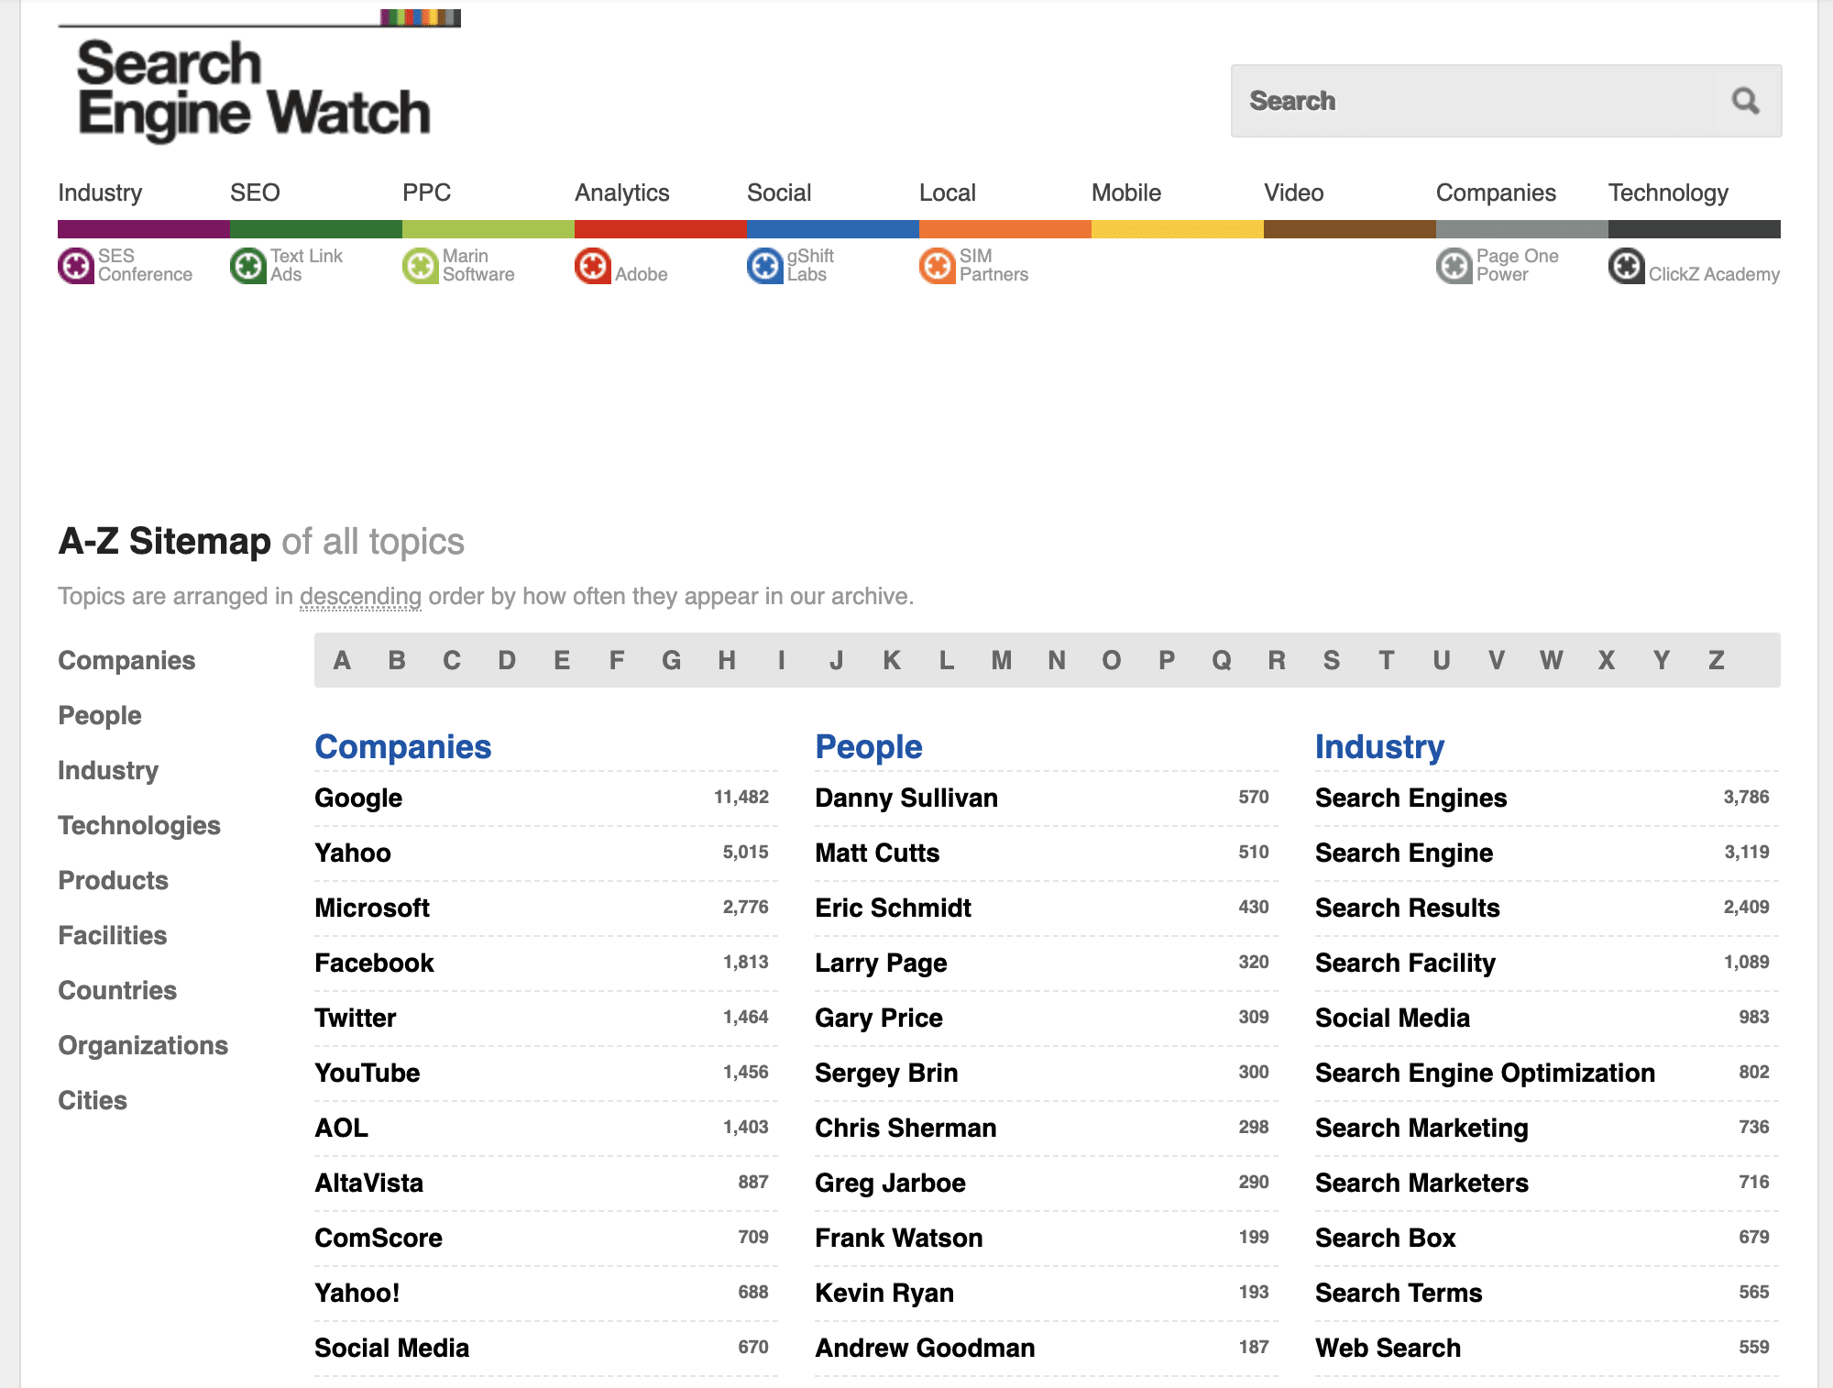Click the gShift Labs sponsor icon

click(765, 266)
